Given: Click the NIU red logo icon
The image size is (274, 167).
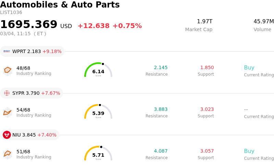Looking at the screenshot, I should (x=7, y=135).
